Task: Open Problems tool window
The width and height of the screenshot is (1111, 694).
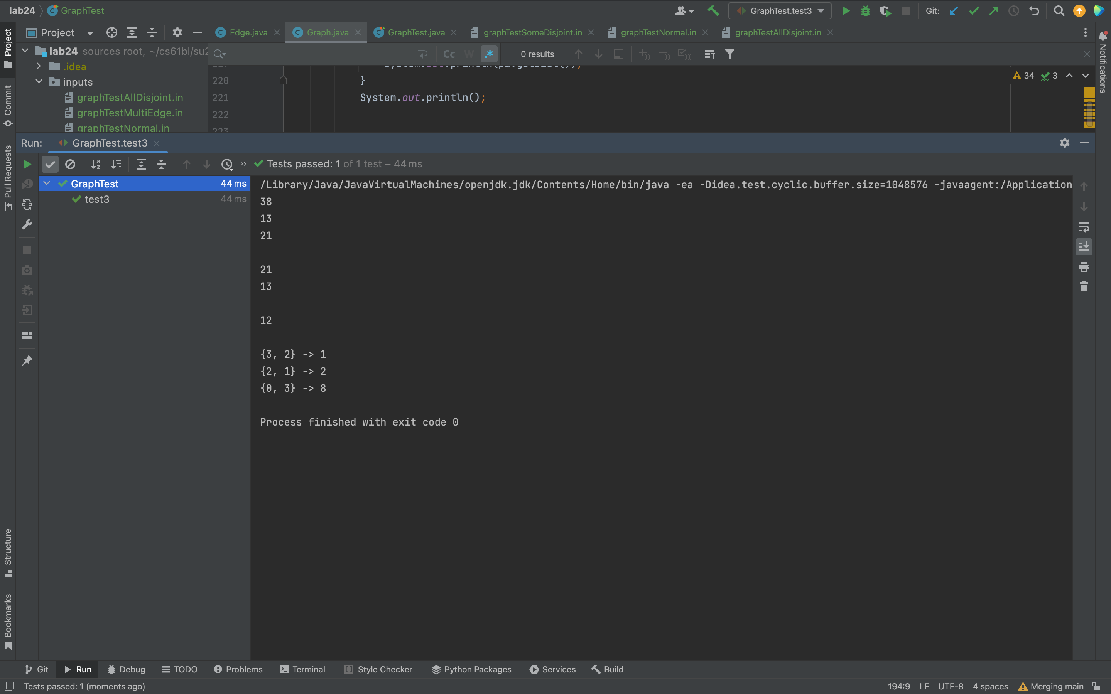Action: tap(238, 669)
